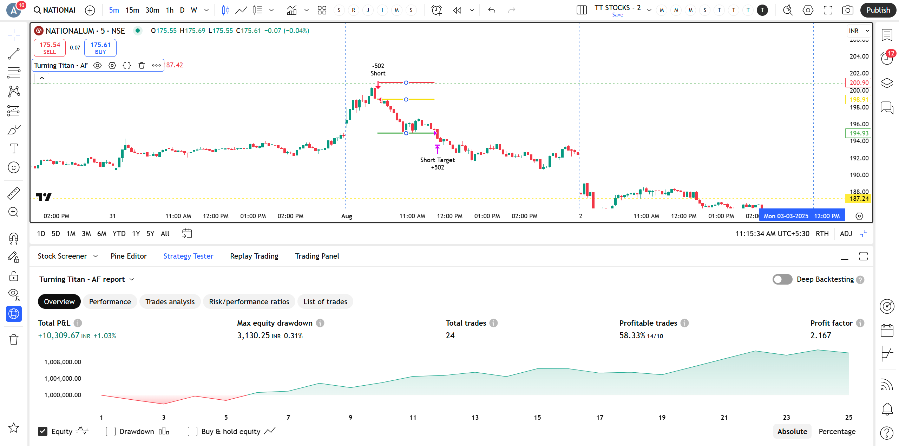Select Absolute equity display
The image size is (899, 446).
point(792,431)
